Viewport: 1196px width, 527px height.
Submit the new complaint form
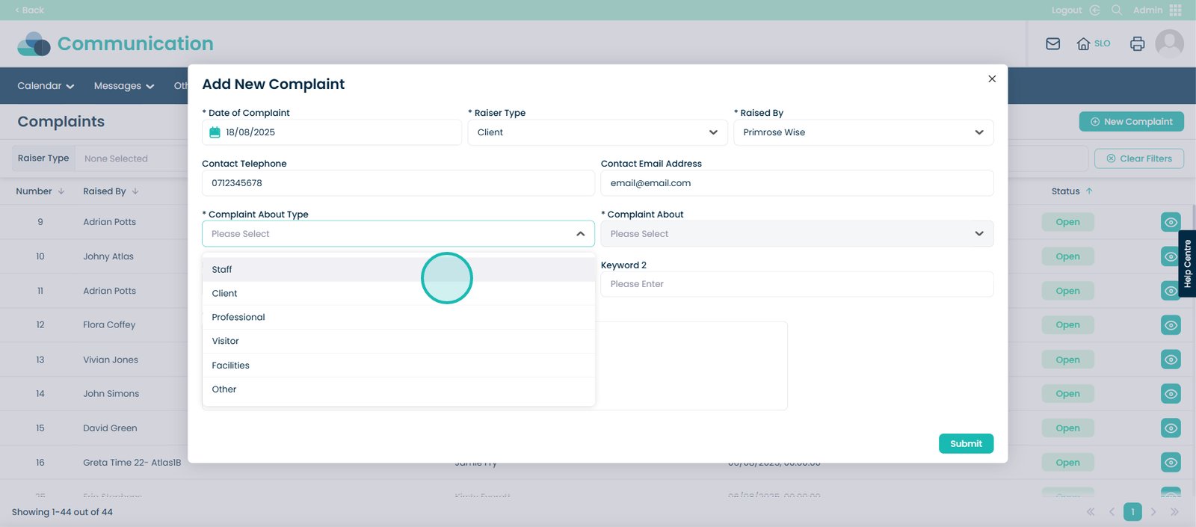[966, 444]
